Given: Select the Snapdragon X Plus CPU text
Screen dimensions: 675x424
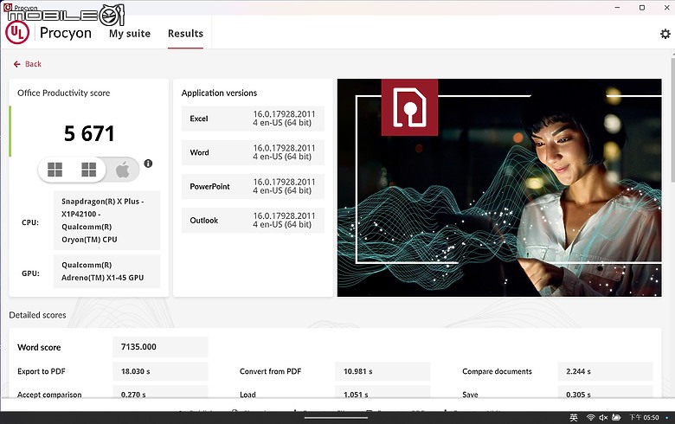Looking at the screenshot, I should click(102, 221).
